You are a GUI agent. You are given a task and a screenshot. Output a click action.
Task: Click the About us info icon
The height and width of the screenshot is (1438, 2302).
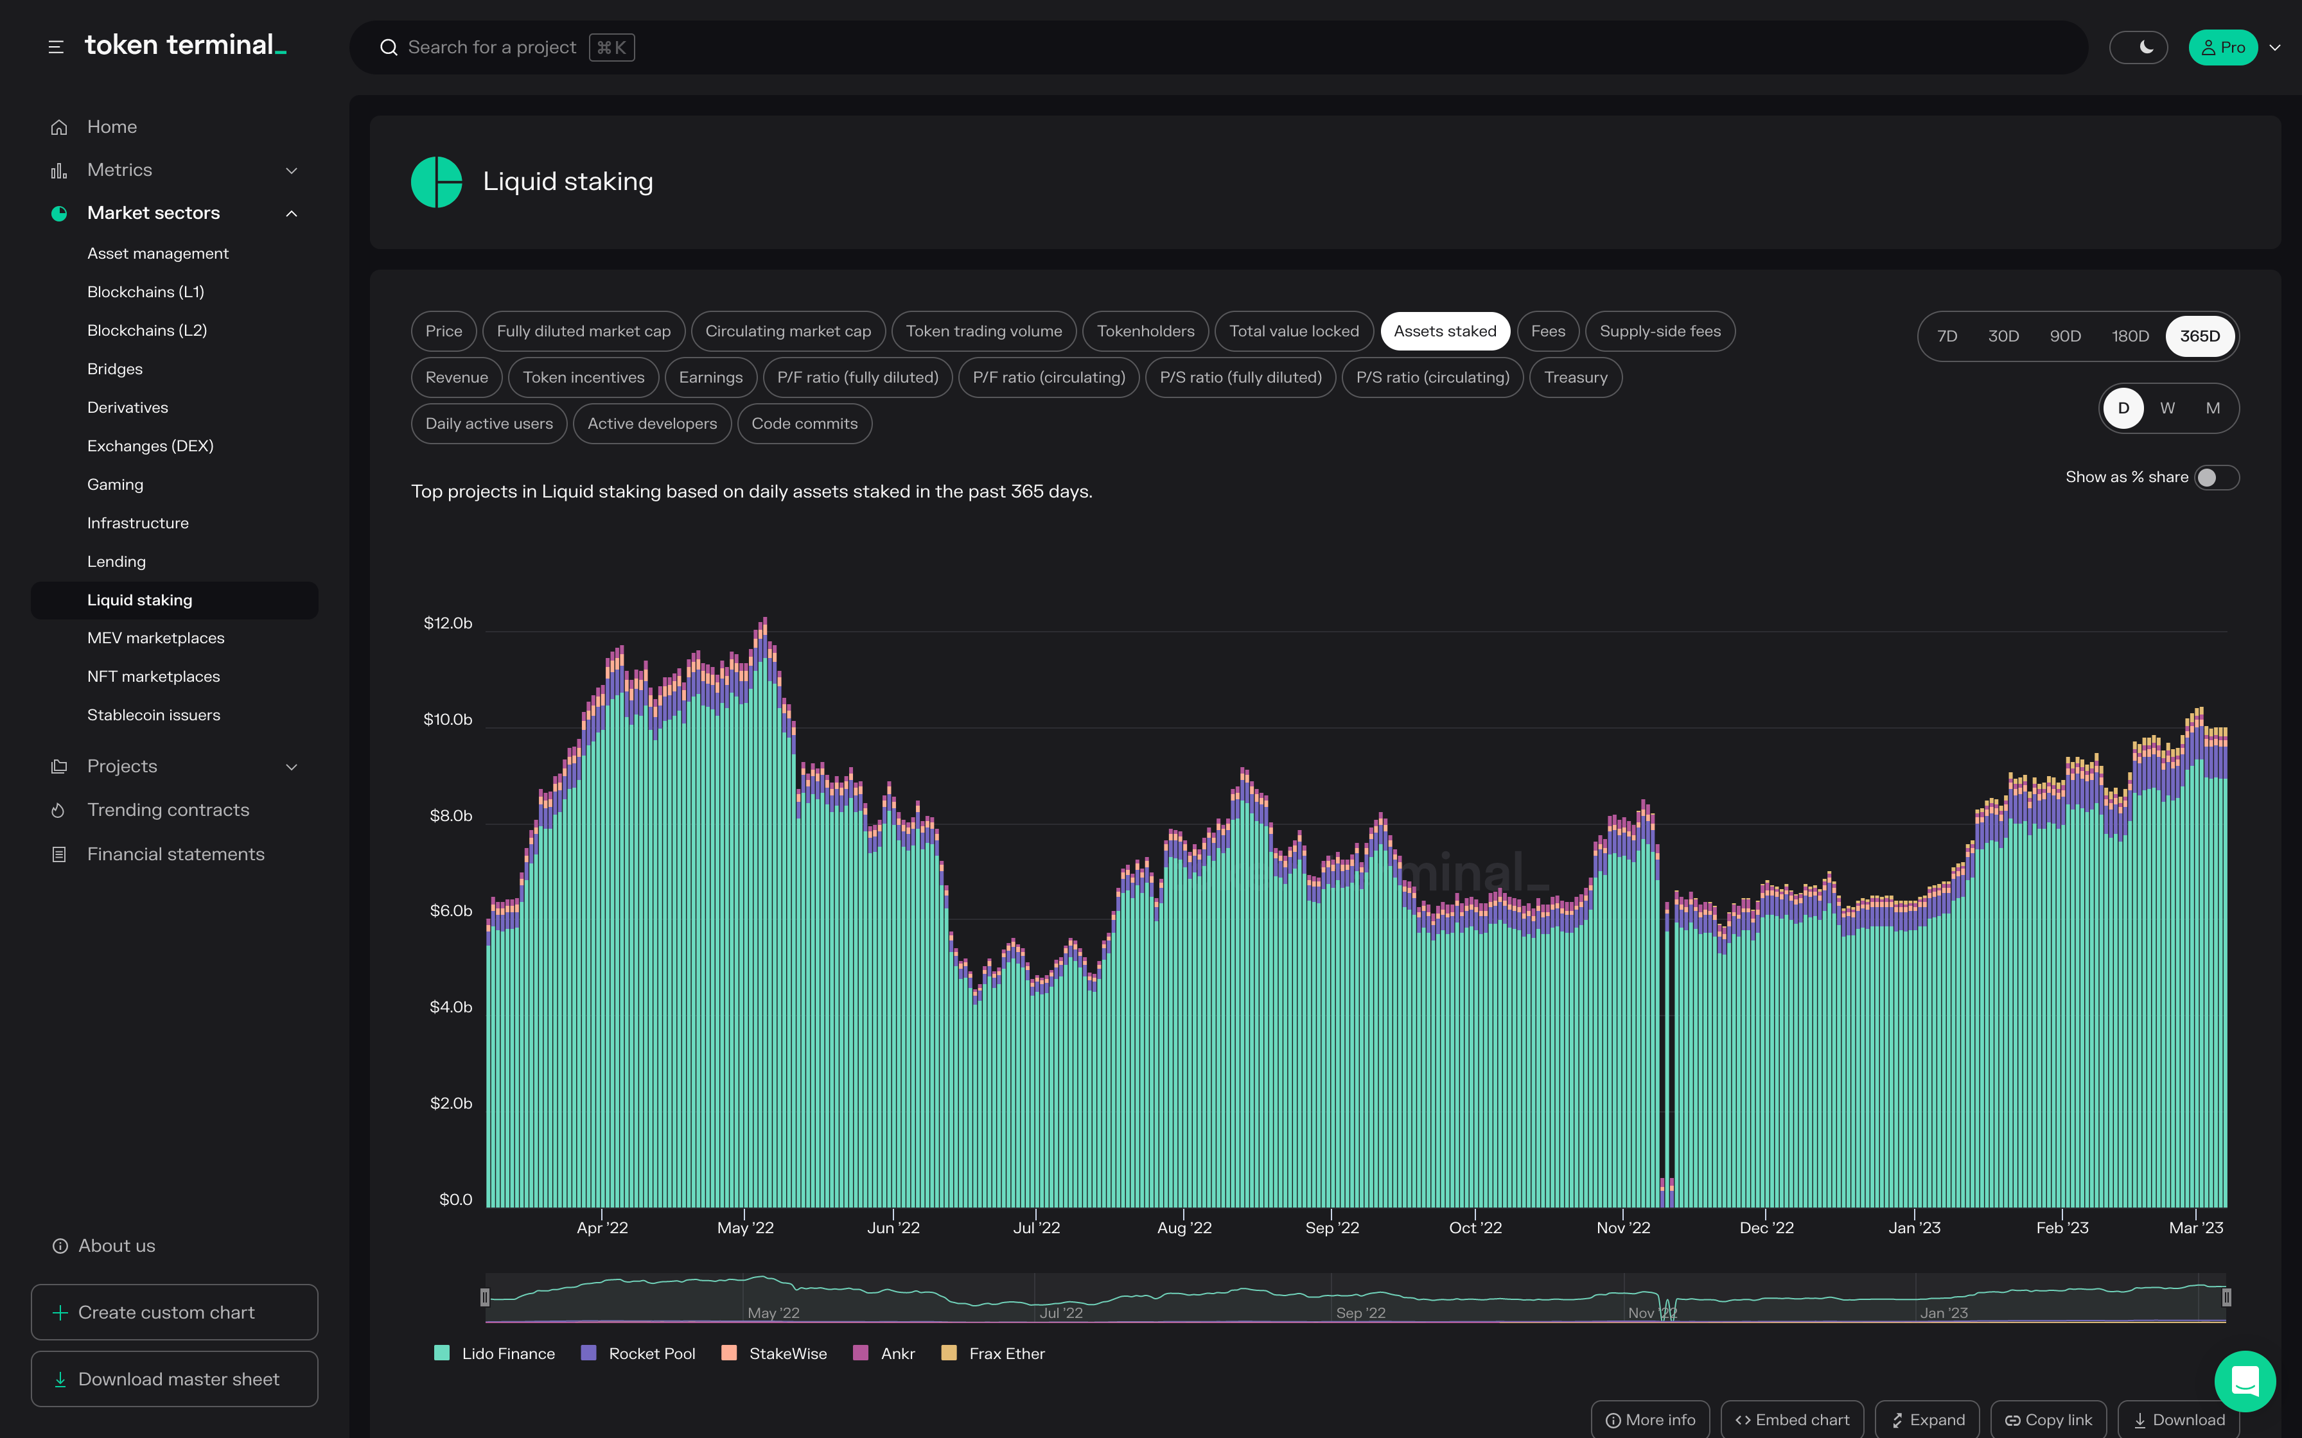[x=60, y=1246]
